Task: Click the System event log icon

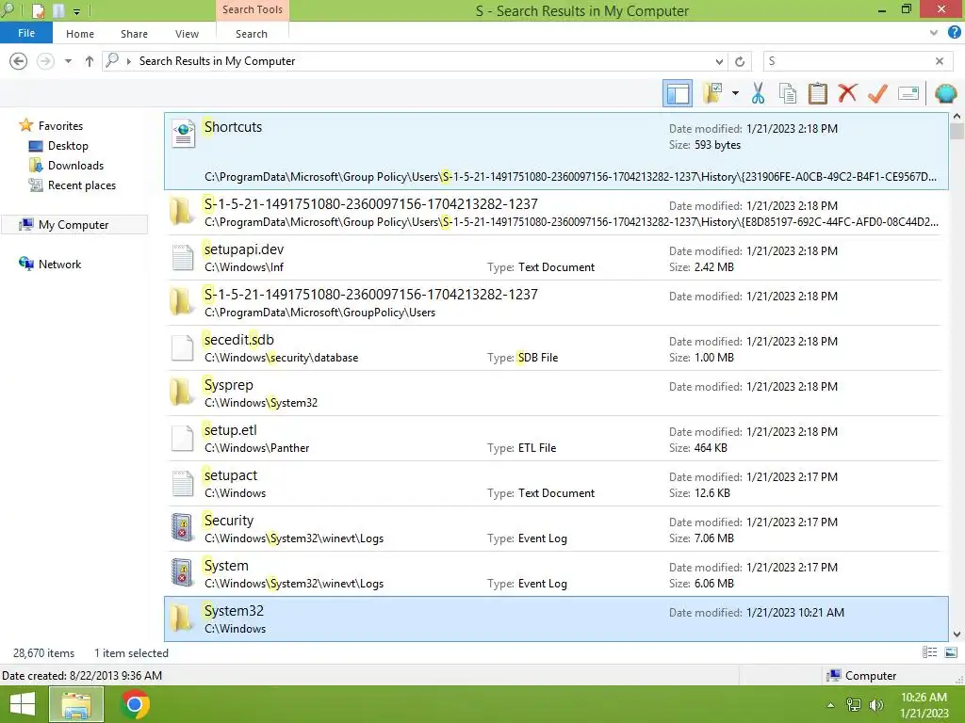Action: click(x=182, y=573)
